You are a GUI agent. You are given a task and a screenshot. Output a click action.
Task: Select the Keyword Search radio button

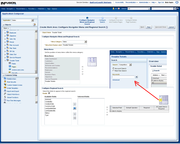(113, 68)
